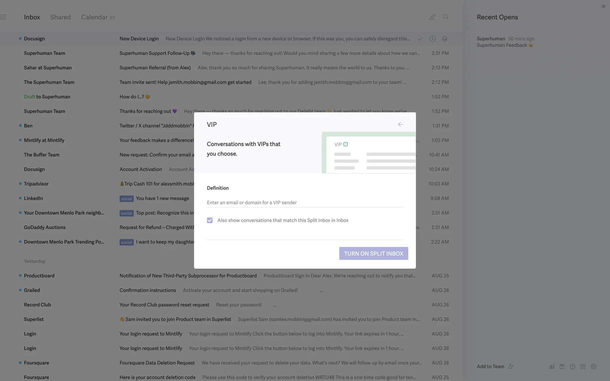
Task: Click Turn On Split Inbox button
Action: (x=374, y=253)
